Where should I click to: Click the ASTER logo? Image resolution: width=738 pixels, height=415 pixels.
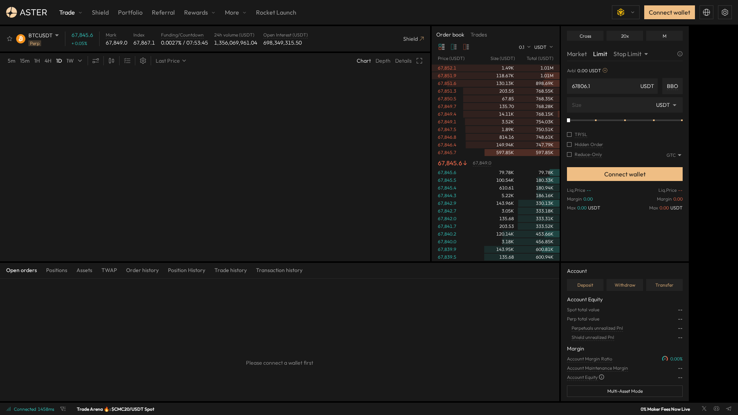tap(27, 12)
